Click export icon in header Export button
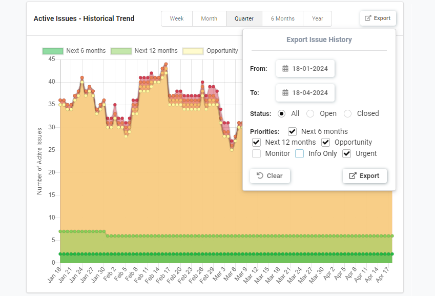 tap(368, 18)
